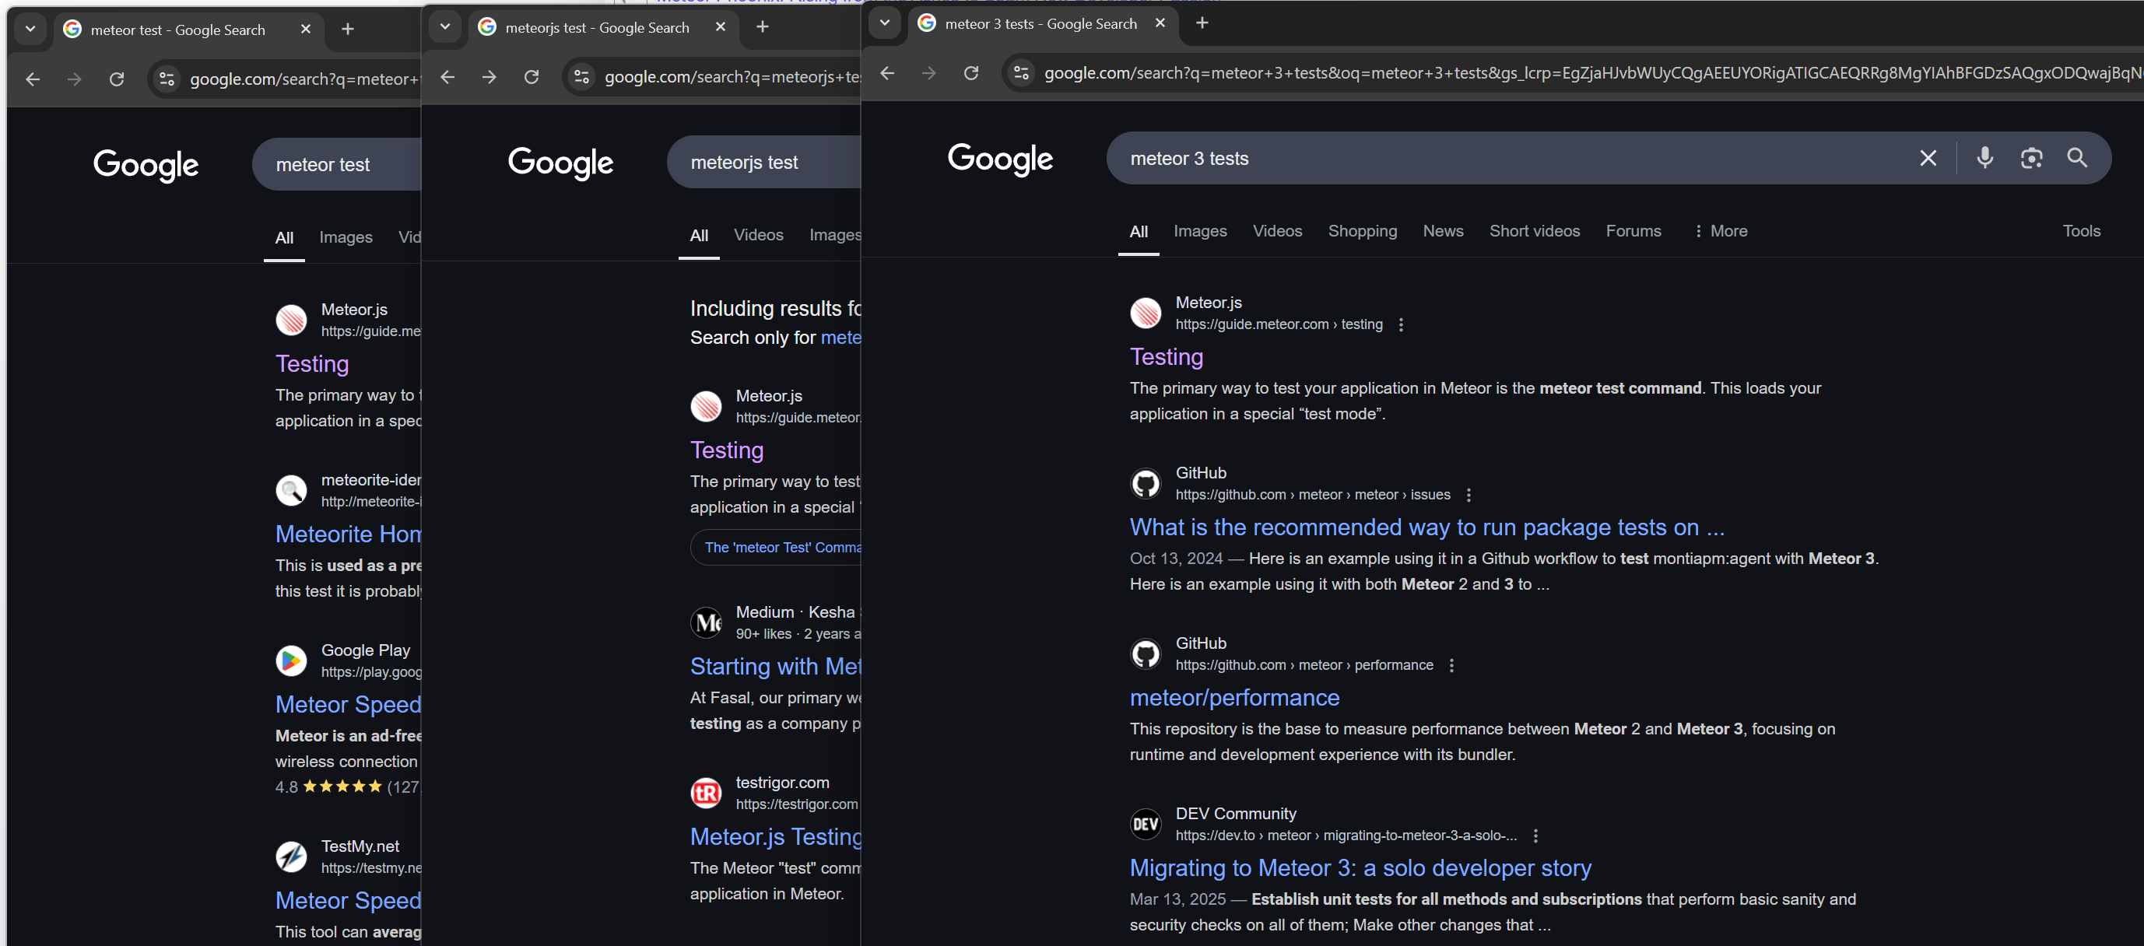Viewport: 2144px width, 946px height.
Task: Reload the meteor test page
Action: [117, 79]
